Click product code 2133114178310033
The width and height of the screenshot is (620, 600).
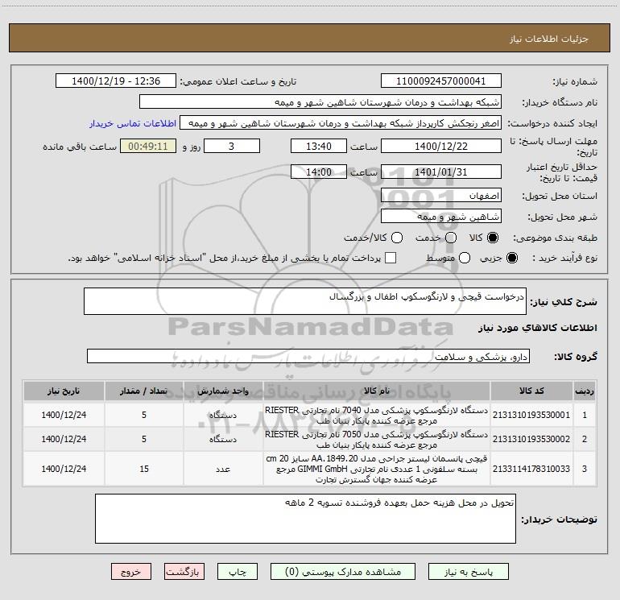point(531,469)
